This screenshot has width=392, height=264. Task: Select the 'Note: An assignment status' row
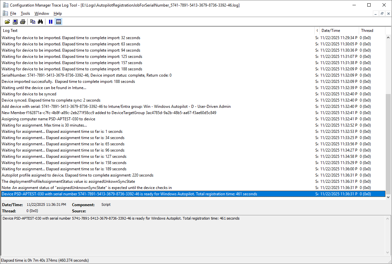[x=193, y=188]
